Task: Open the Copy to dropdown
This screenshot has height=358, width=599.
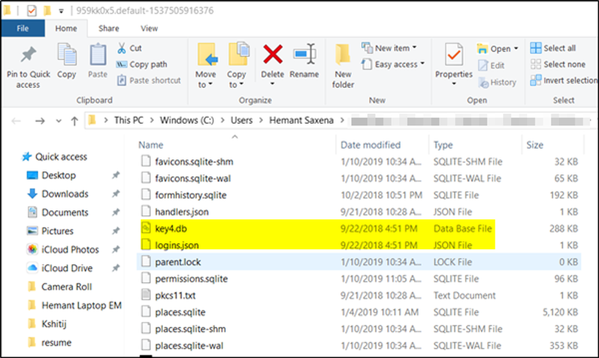Action: tap(236, 84)
